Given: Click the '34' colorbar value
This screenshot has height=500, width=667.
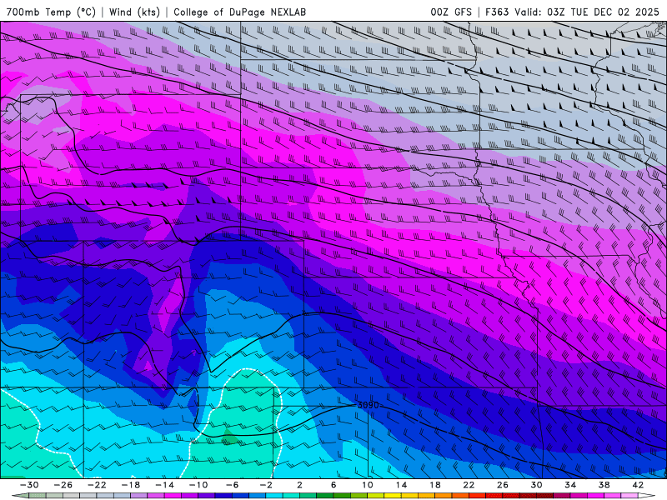Looking at the screenshot, I should pyautogui.click(x=570, y=485).
